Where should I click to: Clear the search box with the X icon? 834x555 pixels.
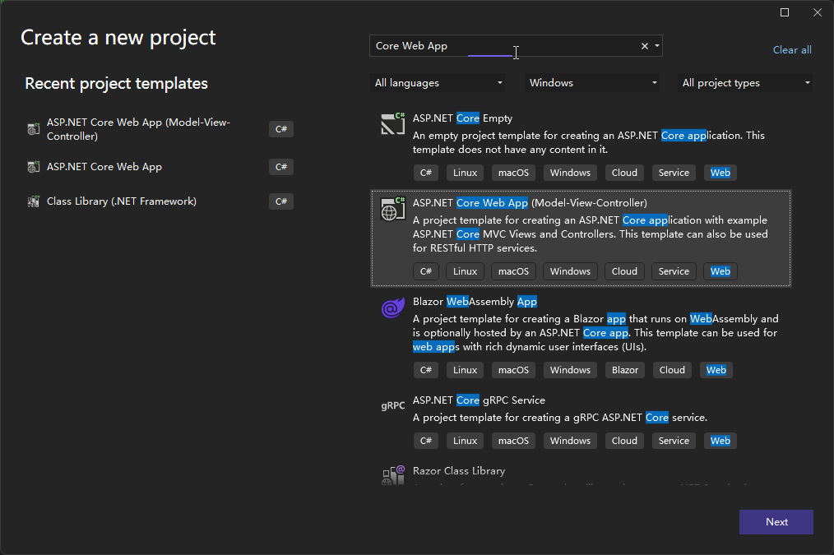click(x=645, y=46)
